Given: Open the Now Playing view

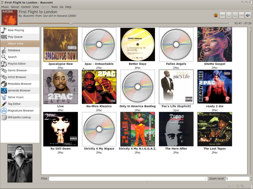Looking at the screenshot, I should pyautogui.click(x=20, y=30).
